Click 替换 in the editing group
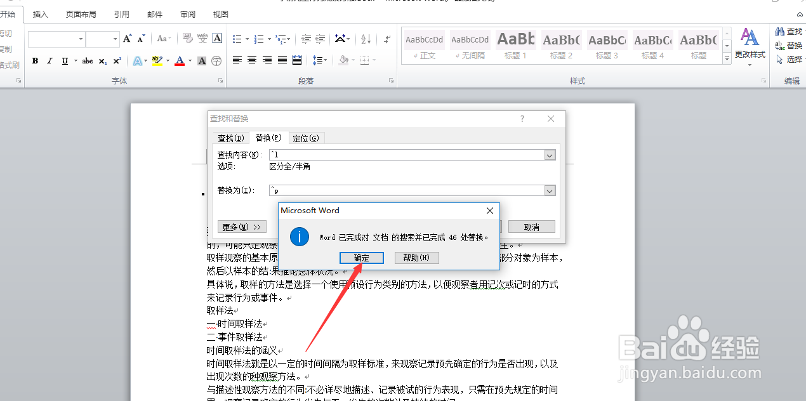Image resolution: width=806 pixels, height=401 pixels. (790, 45)
